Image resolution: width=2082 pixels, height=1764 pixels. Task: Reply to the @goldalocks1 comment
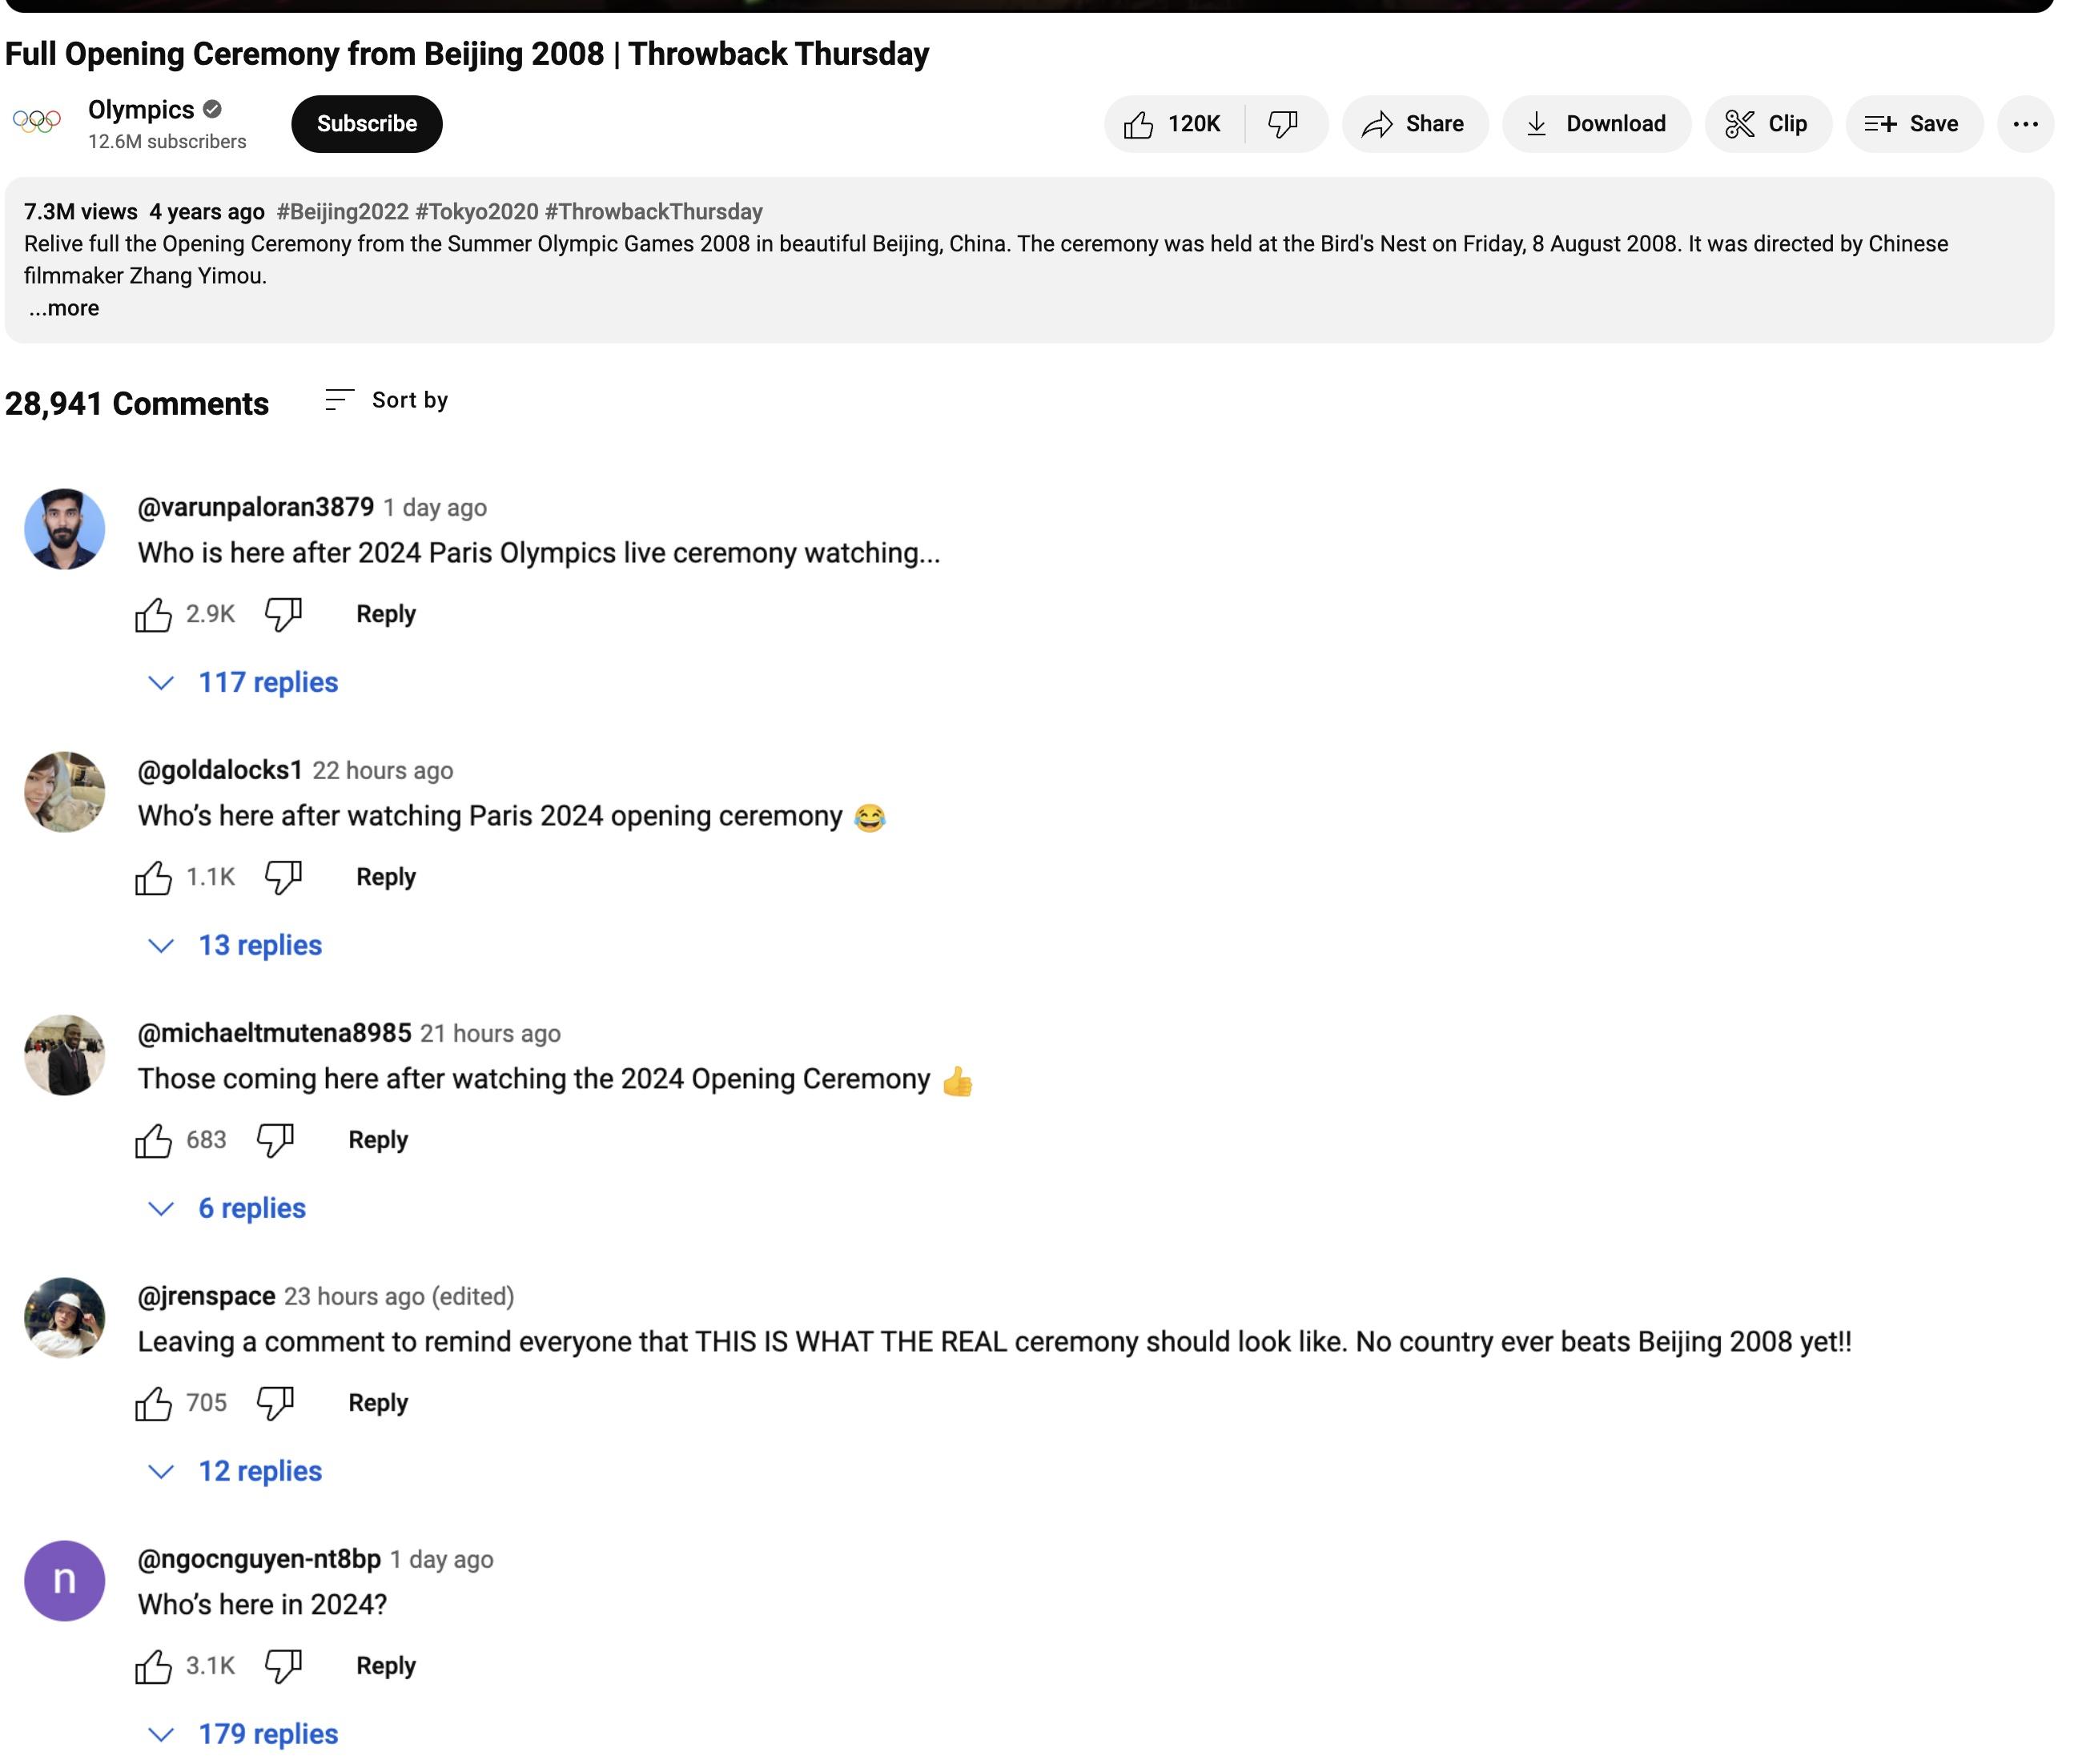pyautogui.click(x=386, y=877)
